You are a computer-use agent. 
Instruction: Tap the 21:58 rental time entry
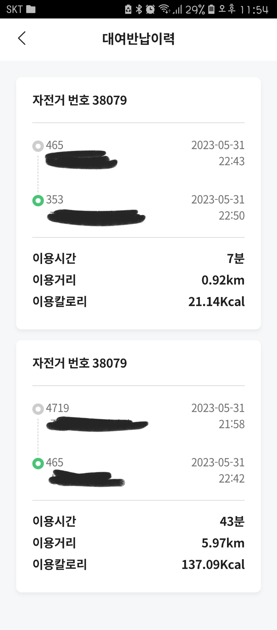coord(232,424)
